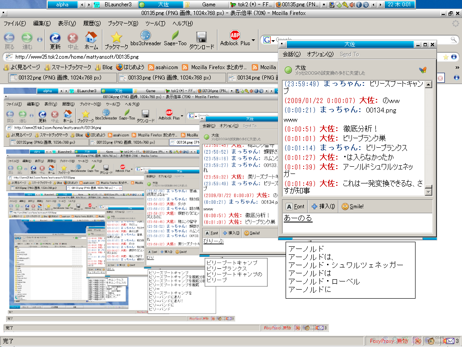Click the Font button in chat window
This screenshot has width=462, height=347.
tap(295, 206)
